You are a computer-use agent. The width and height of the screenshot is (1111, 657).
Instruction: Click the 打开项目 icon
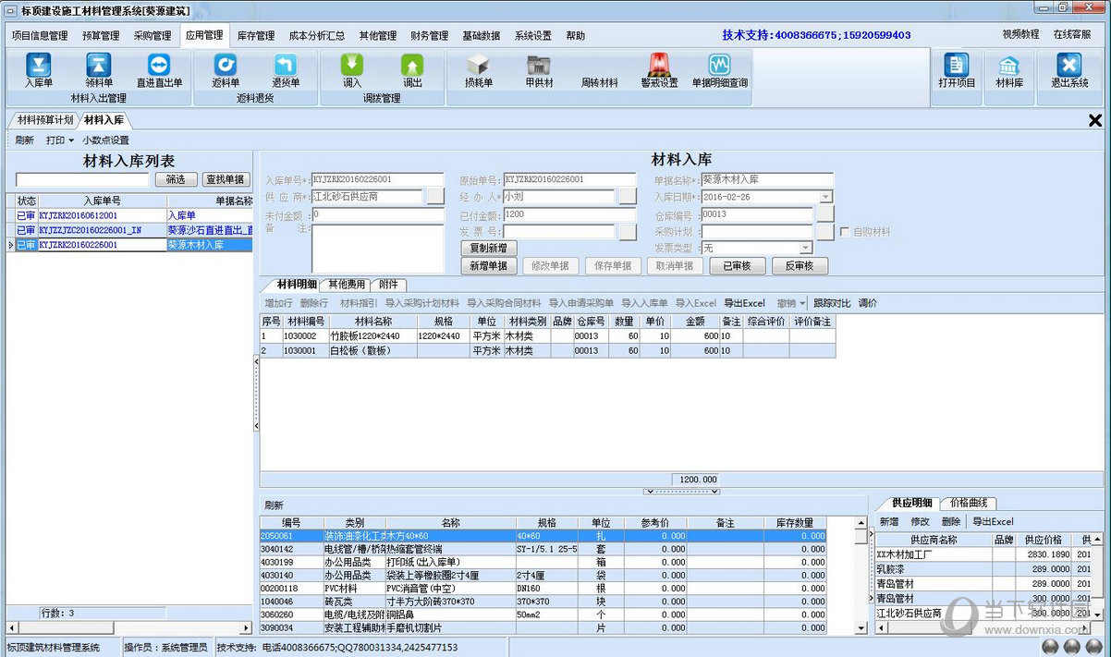point(957,71)
